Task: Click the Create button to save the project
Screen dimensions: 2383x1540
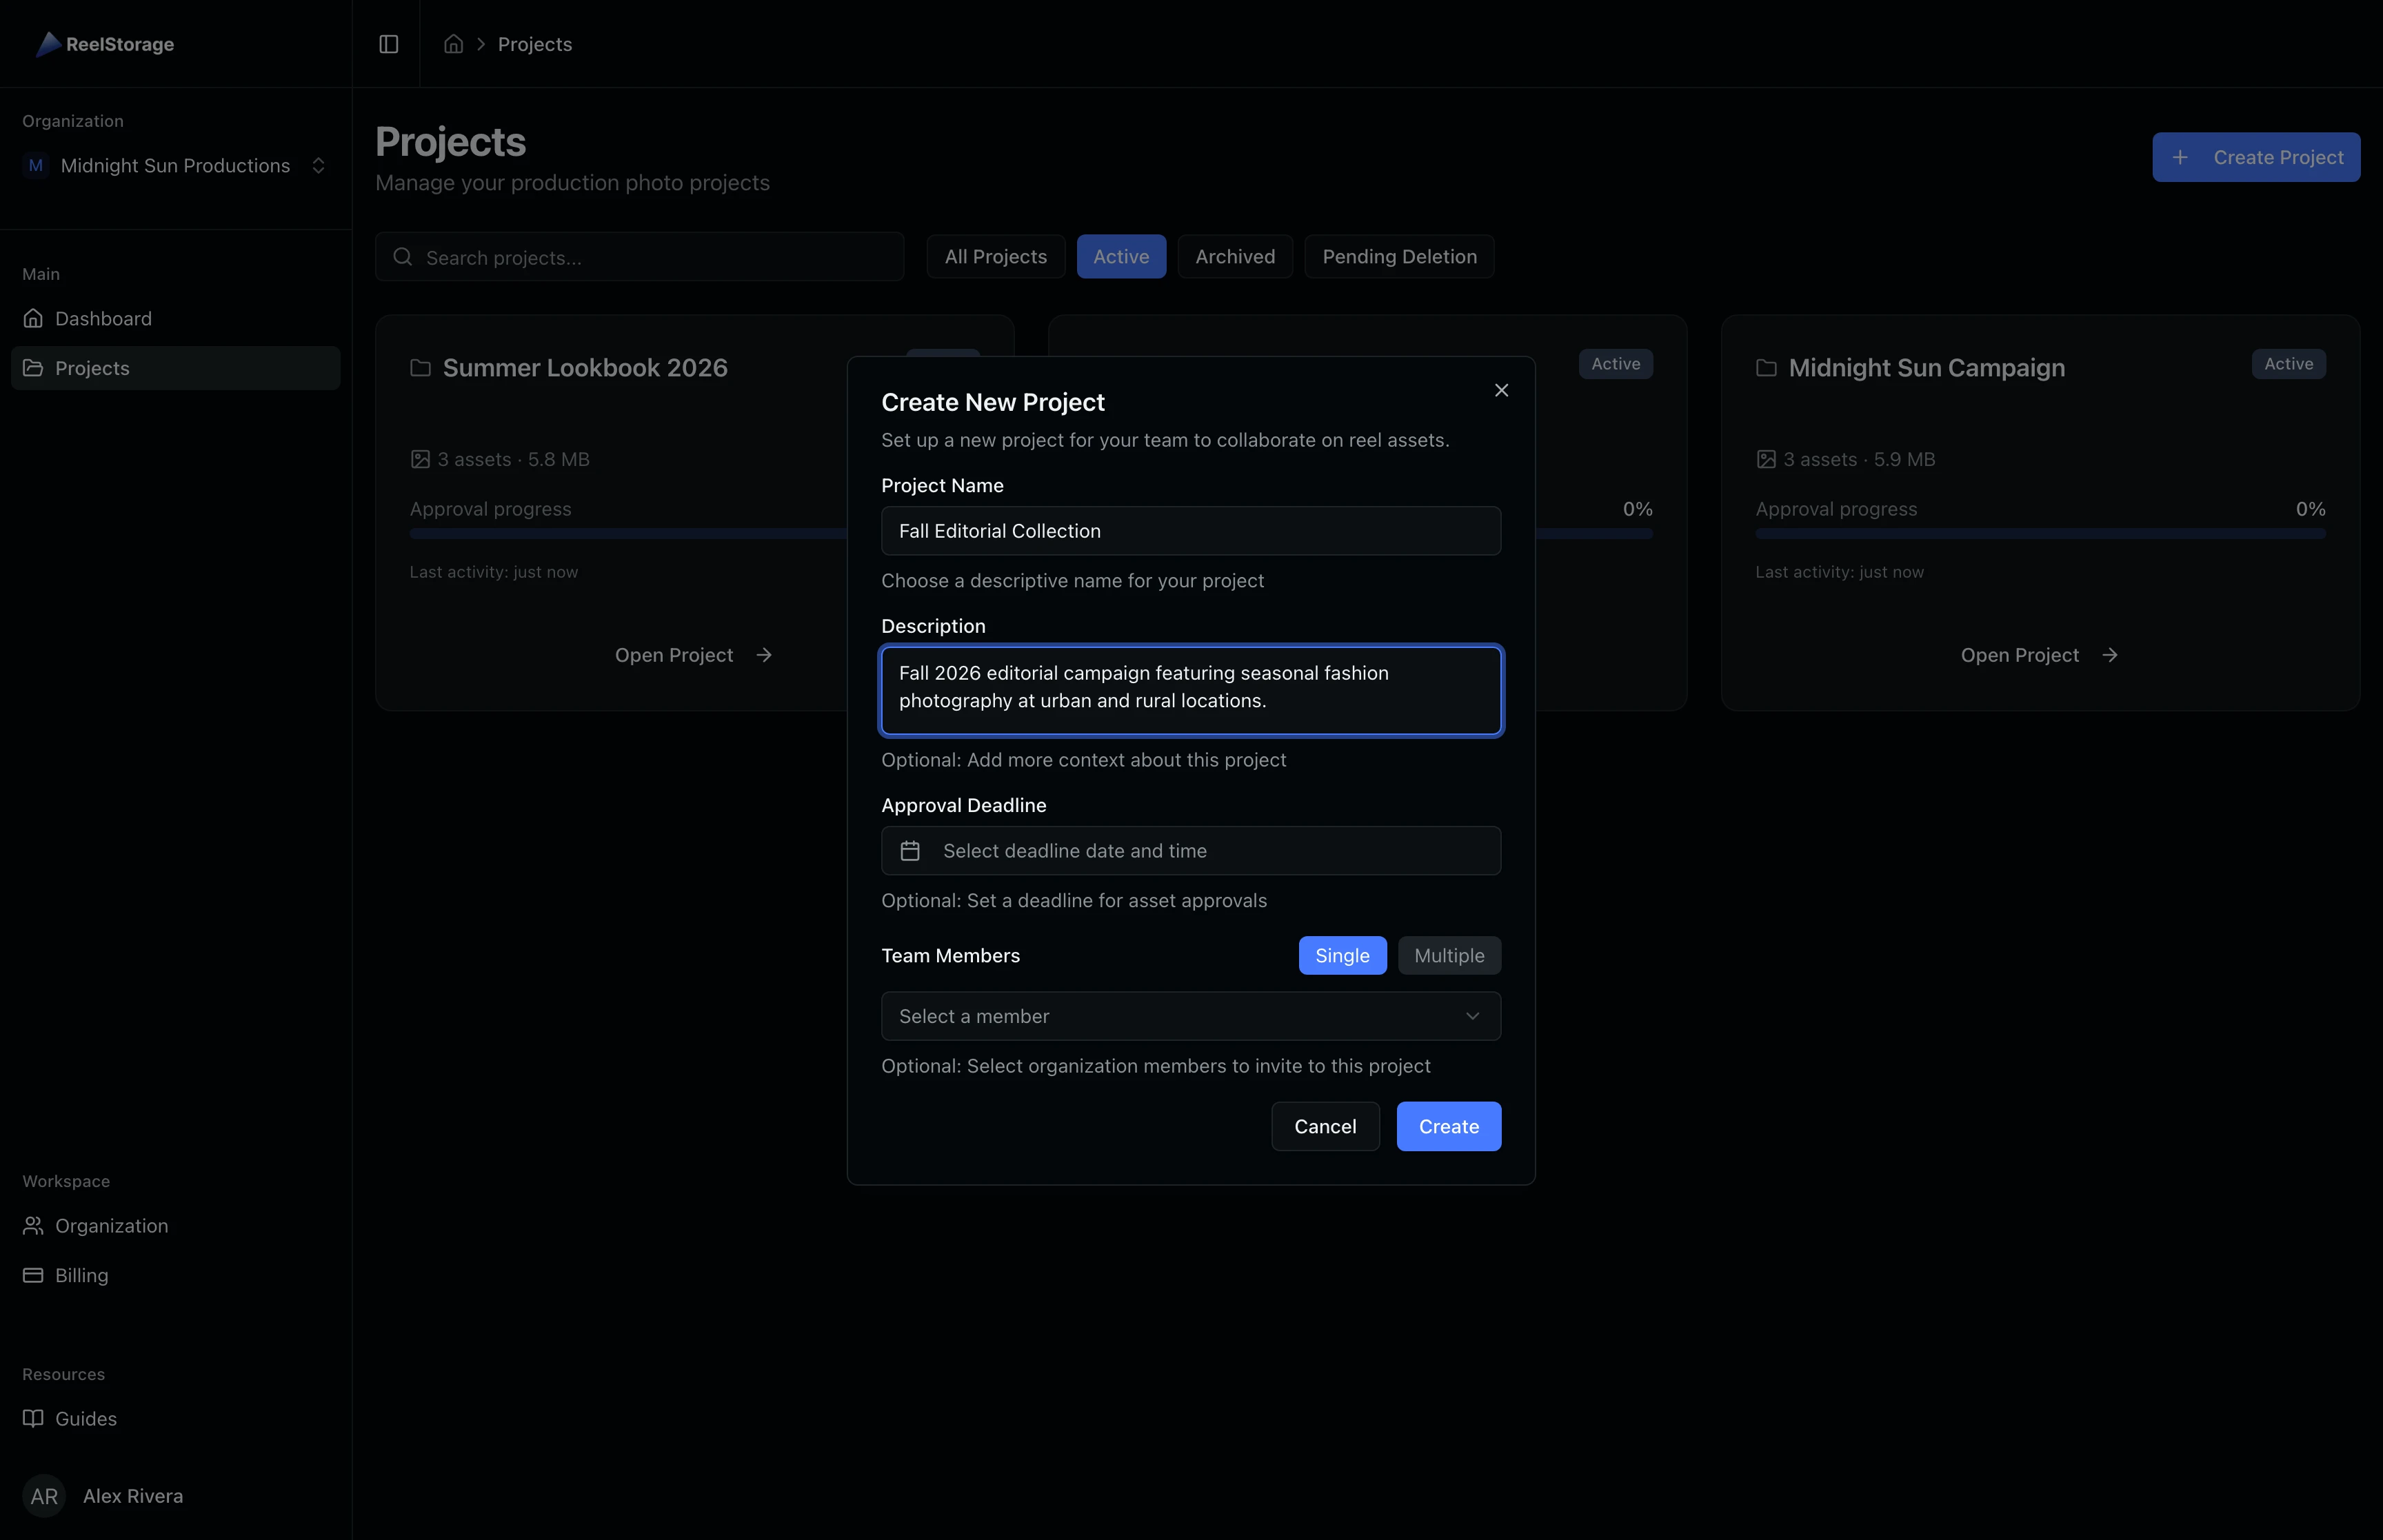Action: (x=1448, y=1126)
